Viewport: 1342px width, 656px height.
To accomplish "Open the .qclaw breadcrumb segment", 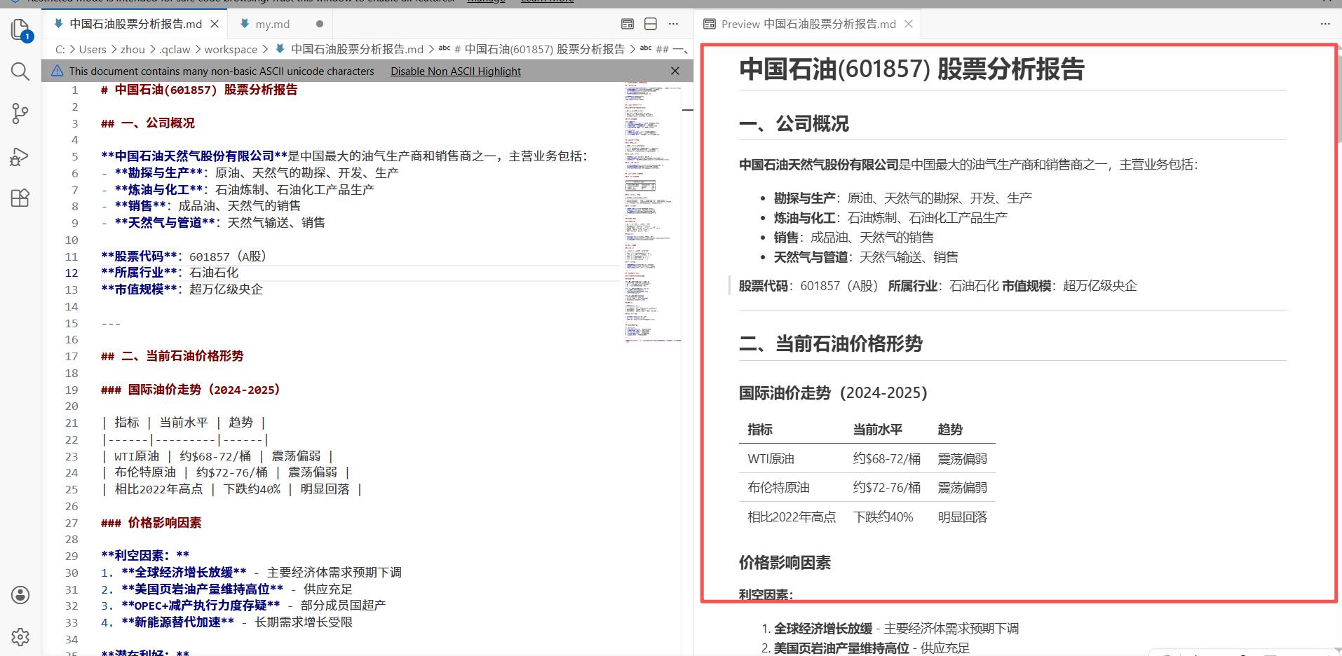I will 175,49.
